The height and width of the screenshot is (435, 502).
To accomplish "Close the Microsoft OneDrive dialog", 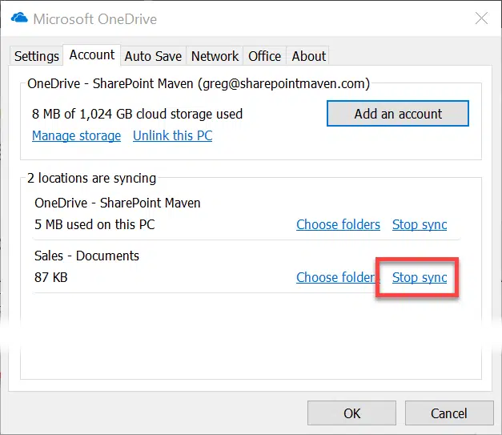I will (481, 18).
